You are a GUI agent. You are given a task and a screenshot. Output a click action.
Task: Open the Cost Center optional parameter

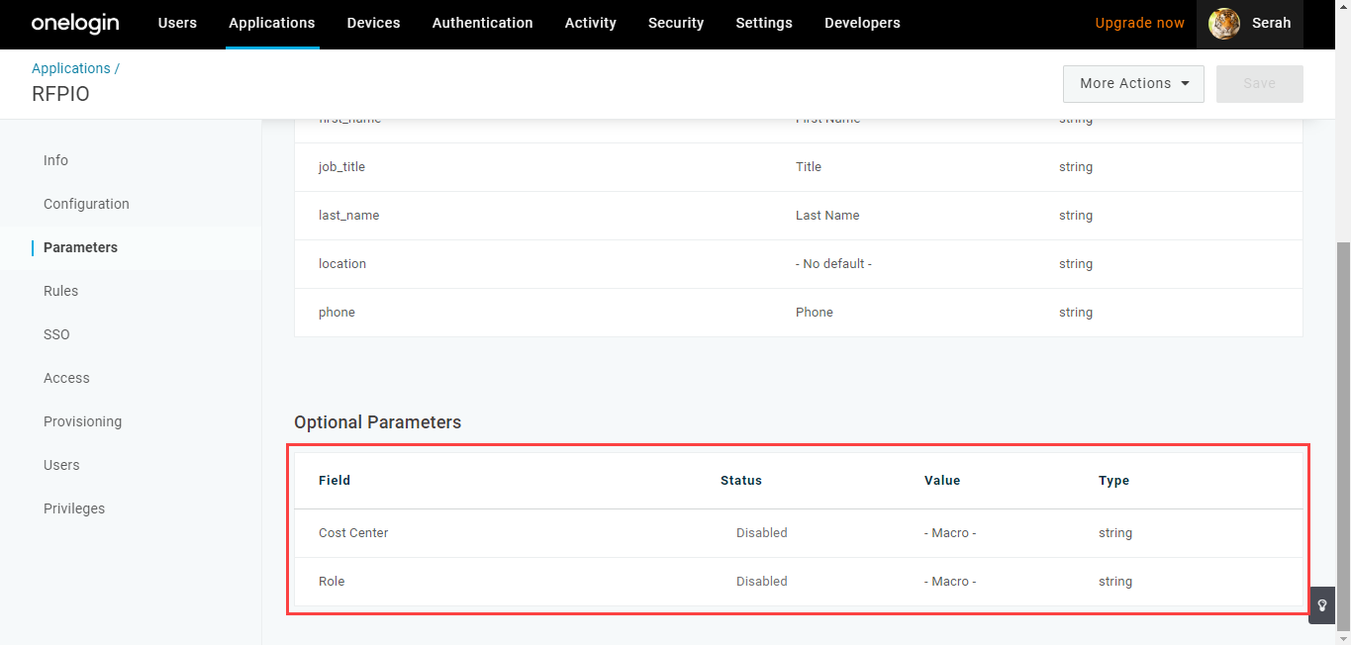799,533
